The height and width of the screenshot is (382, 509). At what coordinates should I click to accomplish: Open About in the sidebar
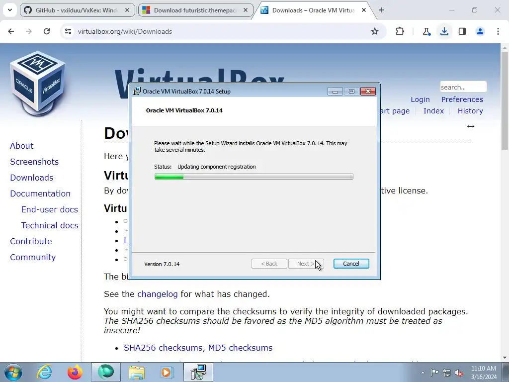pos(22,146)
